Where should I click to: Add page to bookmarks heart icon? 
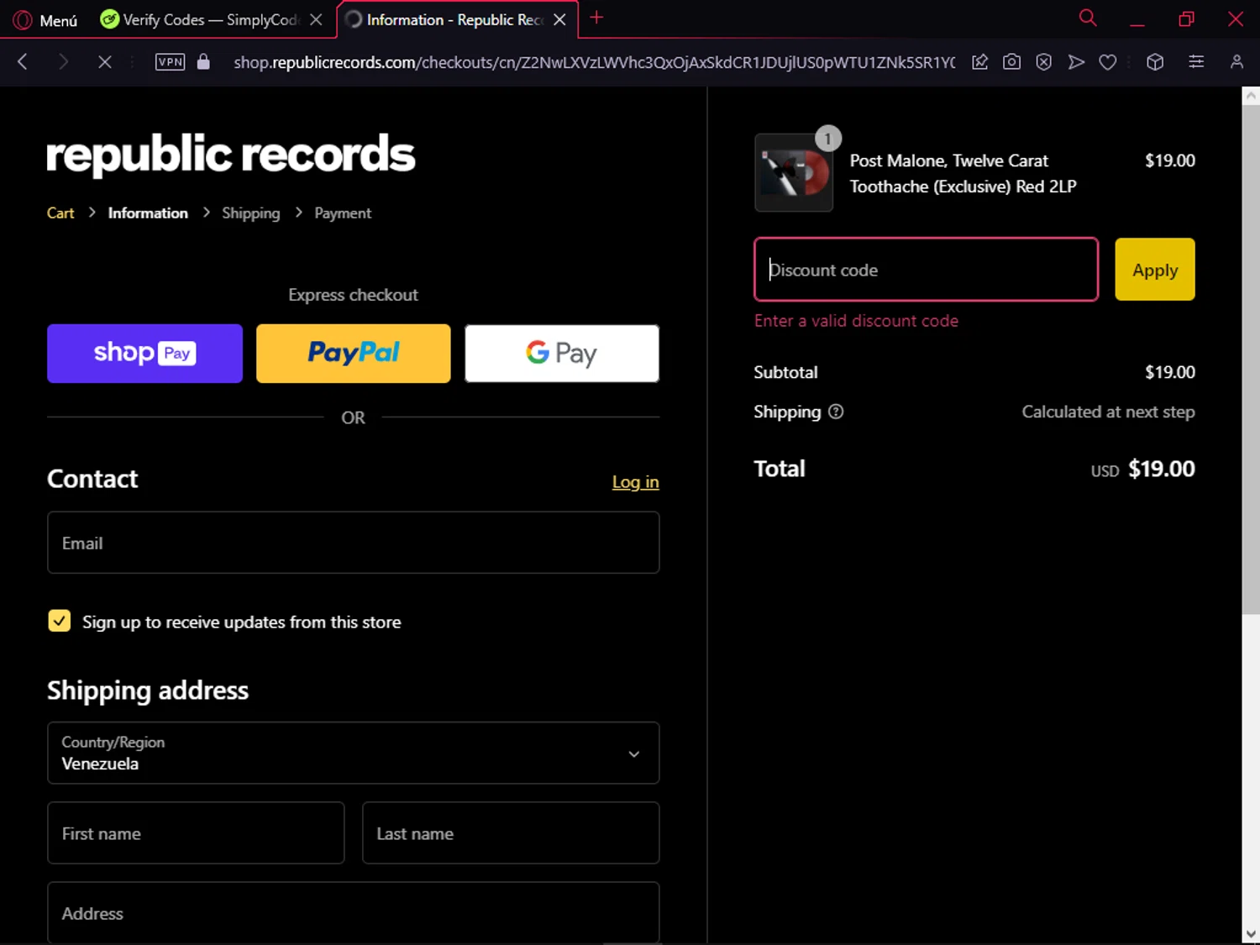tap(1108, 61)
